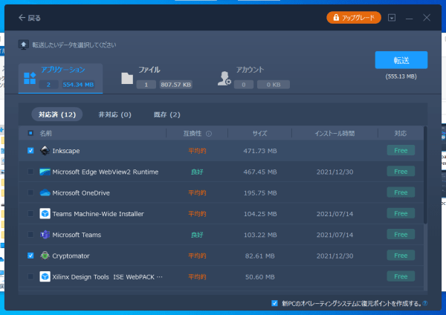The width and height of the screenshot is (446, 315).
Task: Click the Free button for Inkscape
Action: coord(401,150)
